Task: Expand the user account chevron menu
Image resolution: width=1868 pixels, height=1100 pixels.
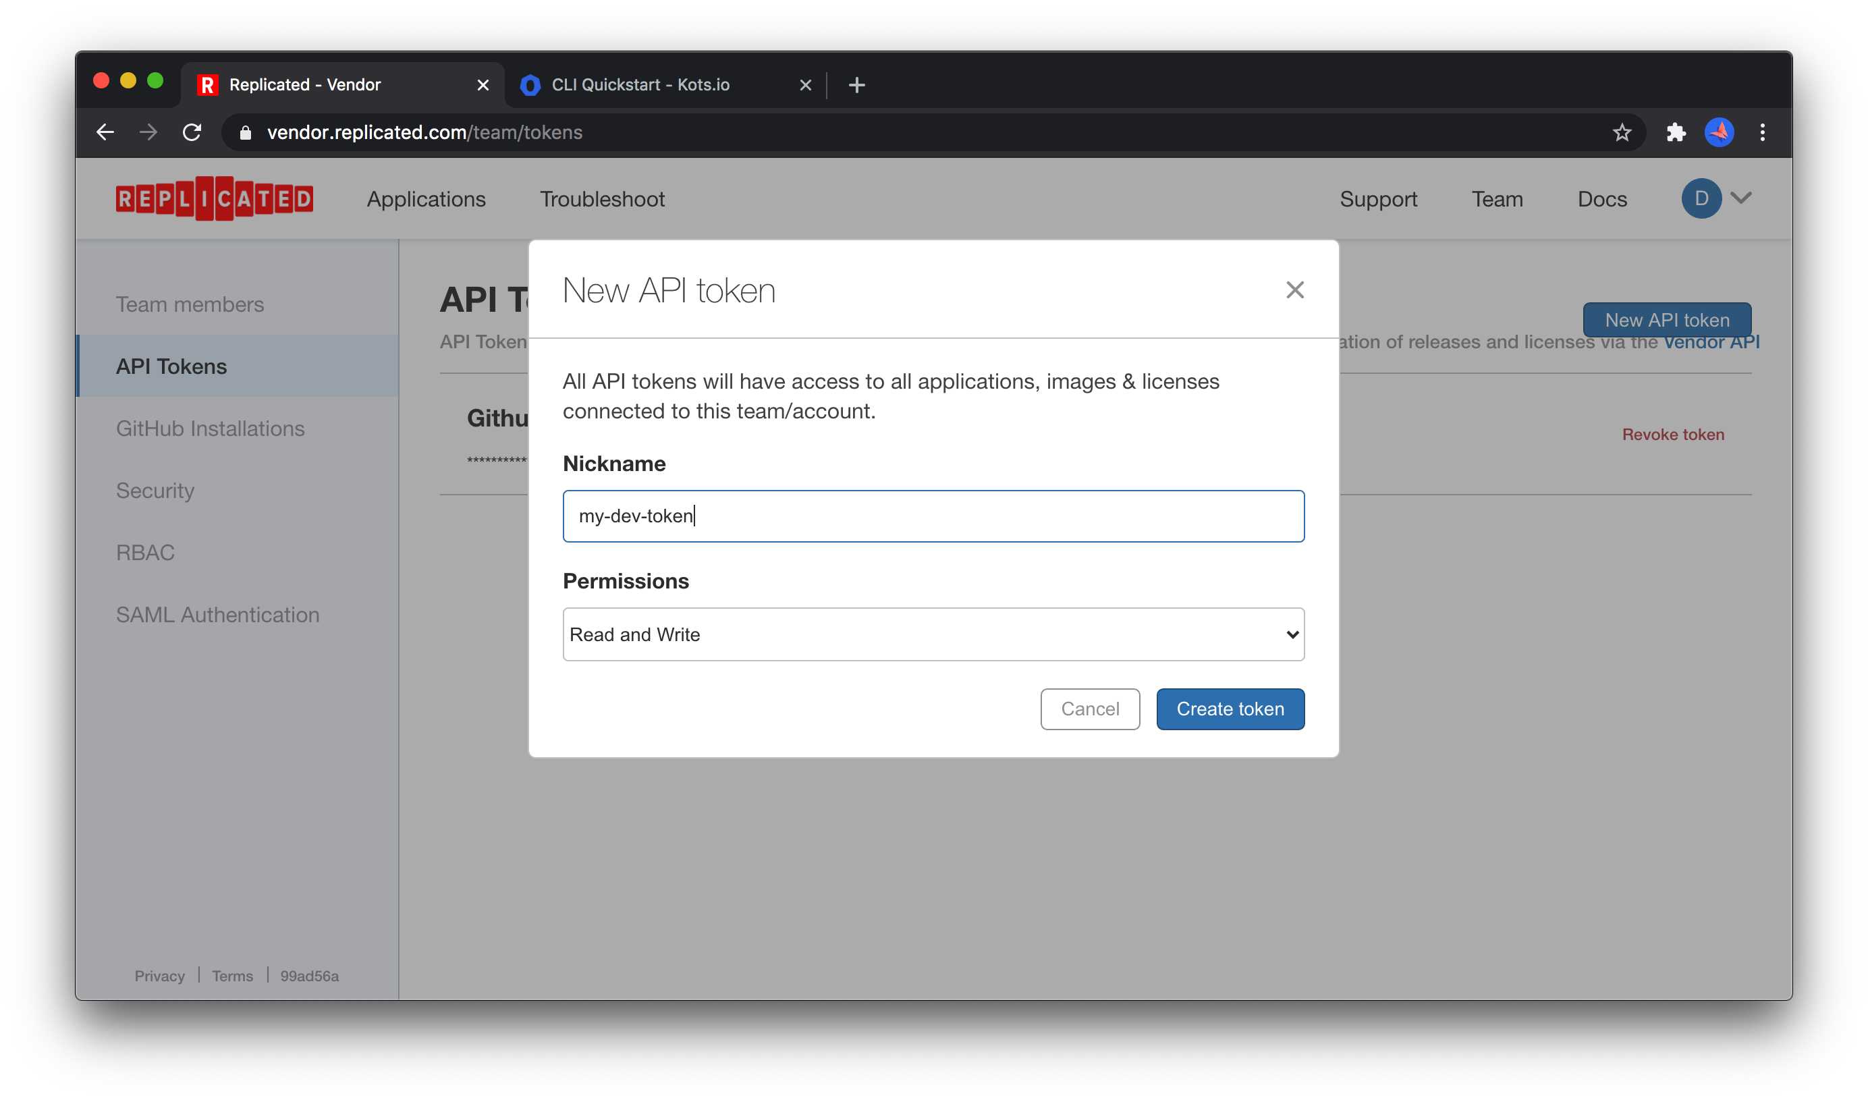Action: pos(1740,198)
